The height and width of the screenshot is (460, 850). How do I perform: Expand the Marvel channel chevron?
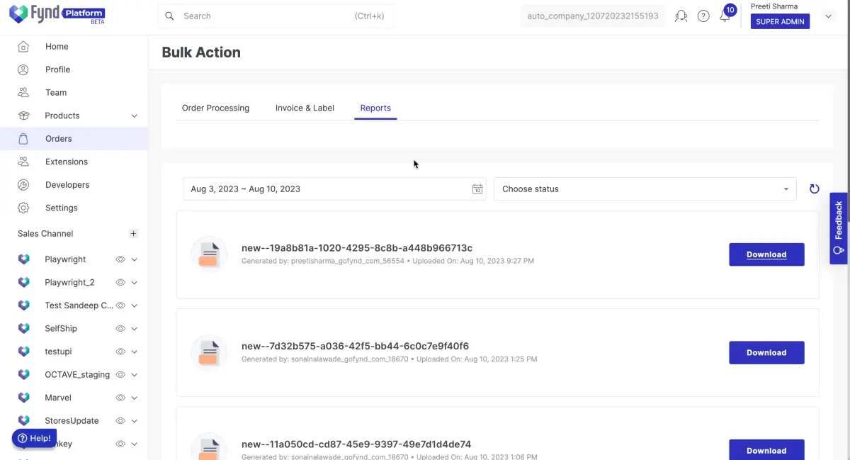[135, 398]
